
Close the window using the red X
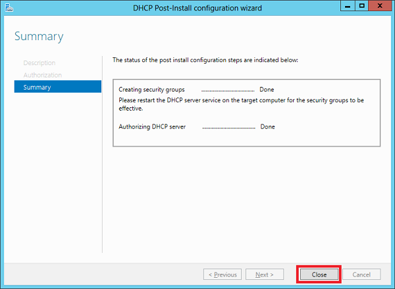point(380,6)
